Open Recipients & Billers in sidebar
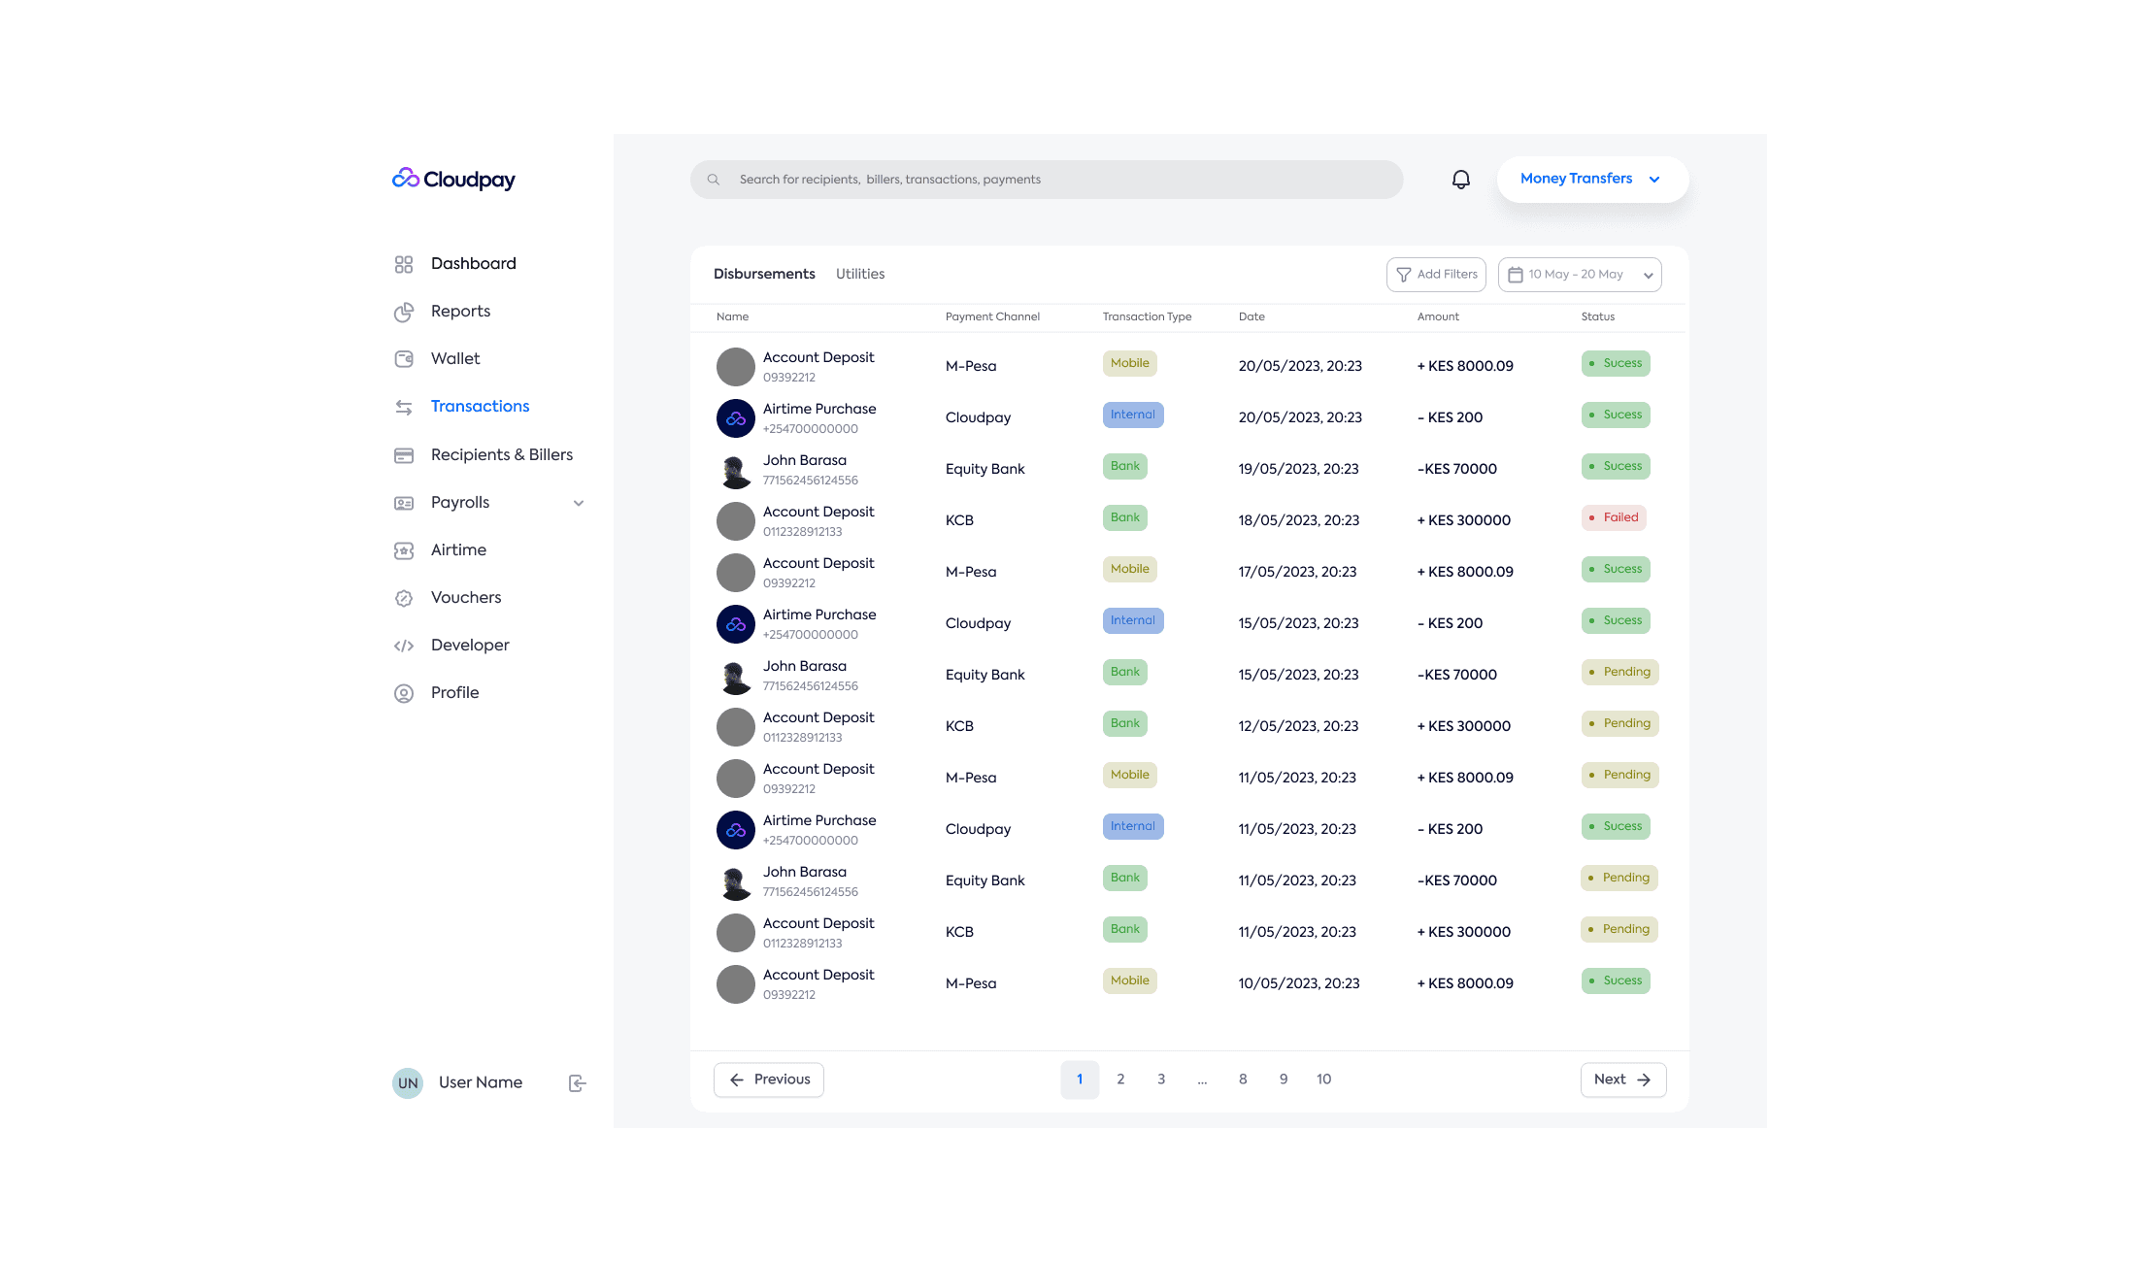The image size is (2136, 1262). click(501, 454)
